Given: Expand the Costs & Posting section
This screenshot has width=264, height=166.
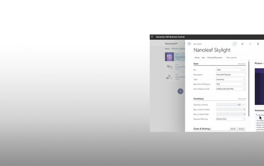Looking at the screenshot, I should pos(203,129).
